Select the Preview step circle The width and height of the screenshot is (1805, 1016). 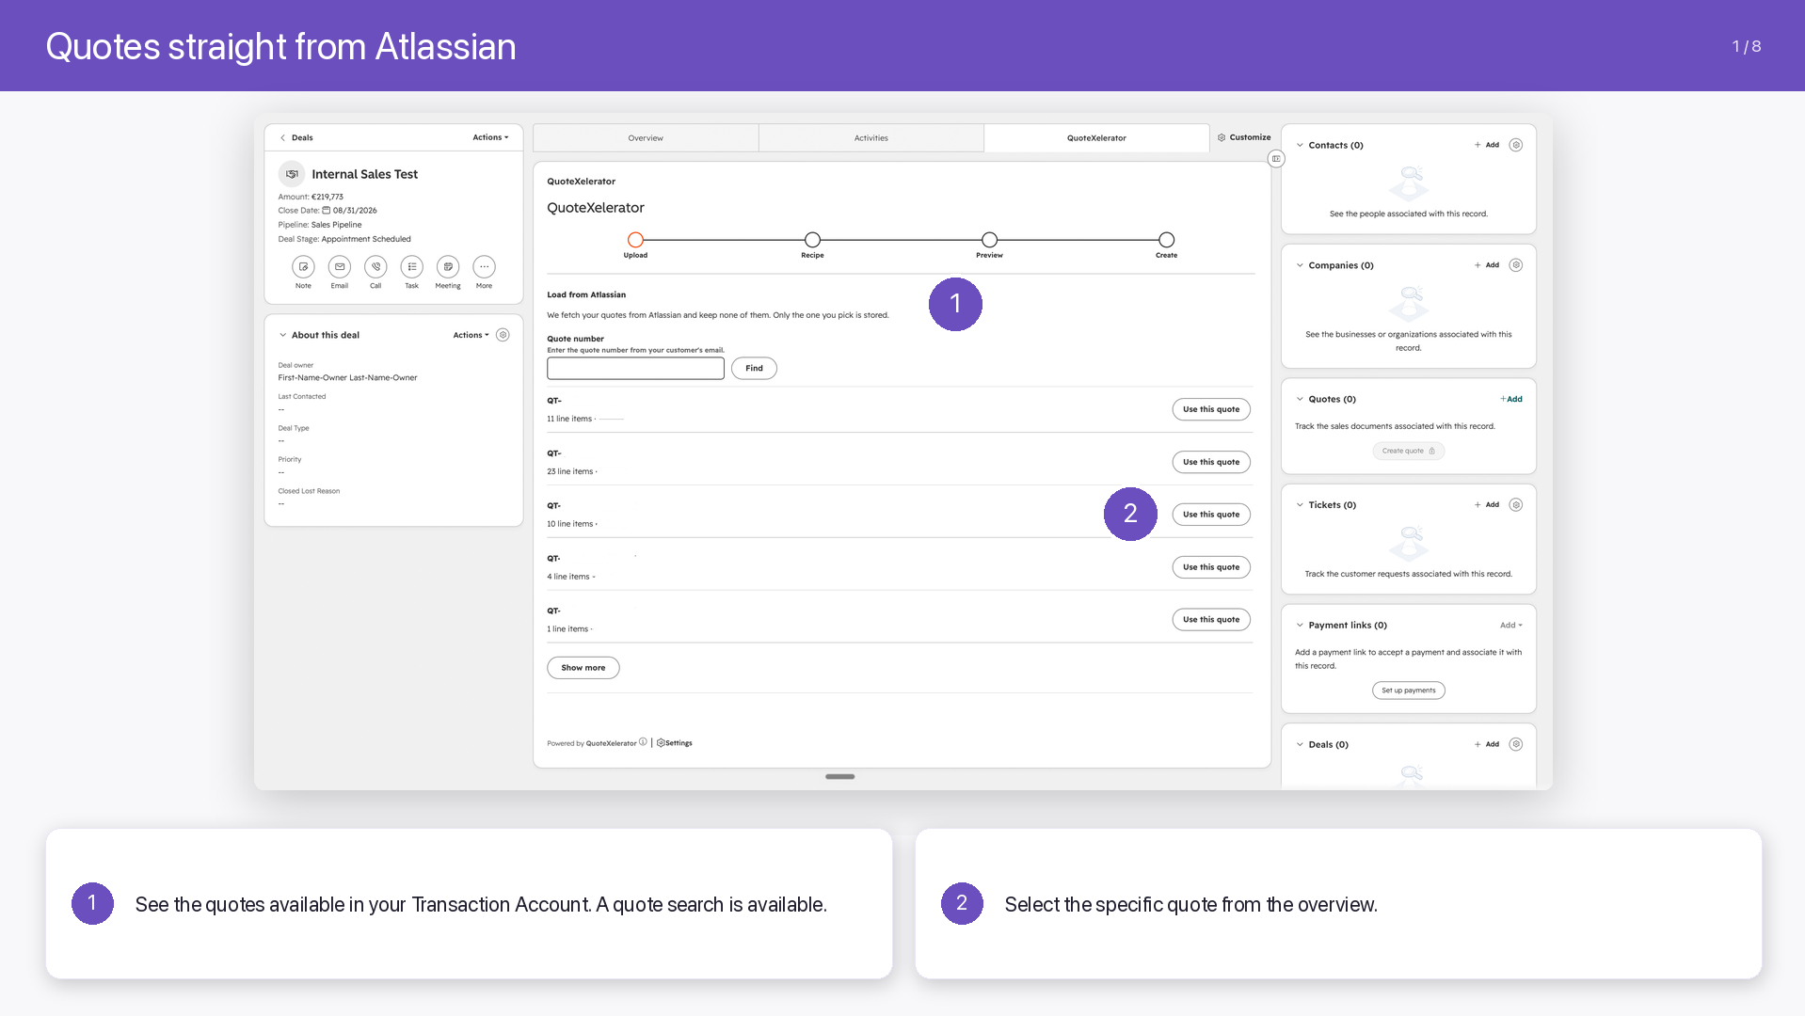989,240
